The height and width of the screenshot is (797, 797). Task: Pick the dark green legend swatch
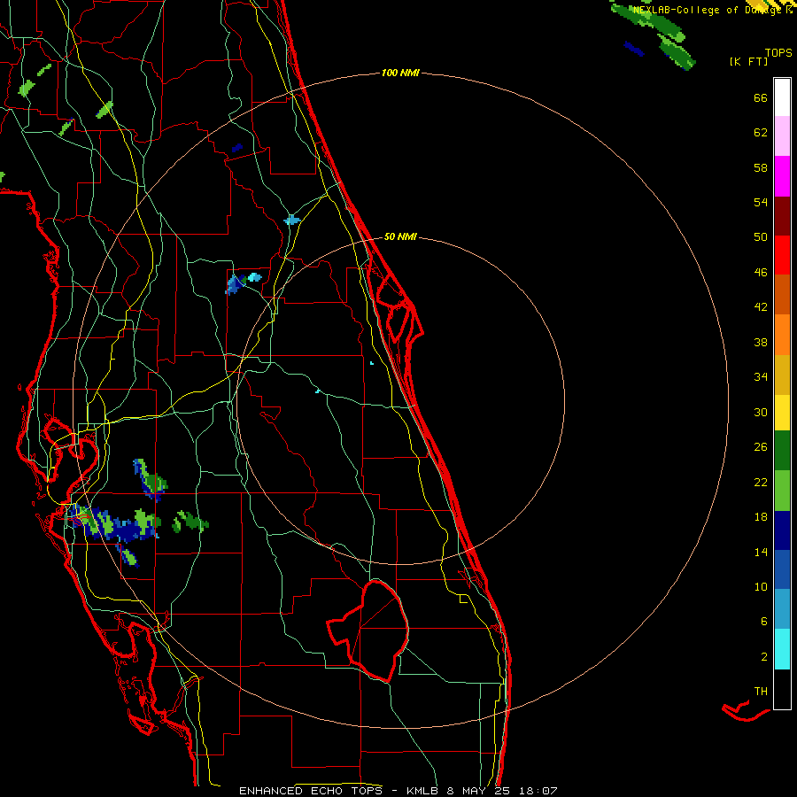pyautogui.click(x=782, y=451)
